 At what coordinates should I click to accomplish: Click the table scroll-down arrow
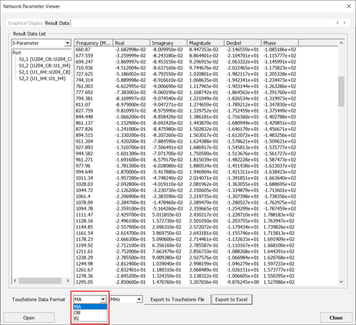pyautogui.click(x=342, y=282)
